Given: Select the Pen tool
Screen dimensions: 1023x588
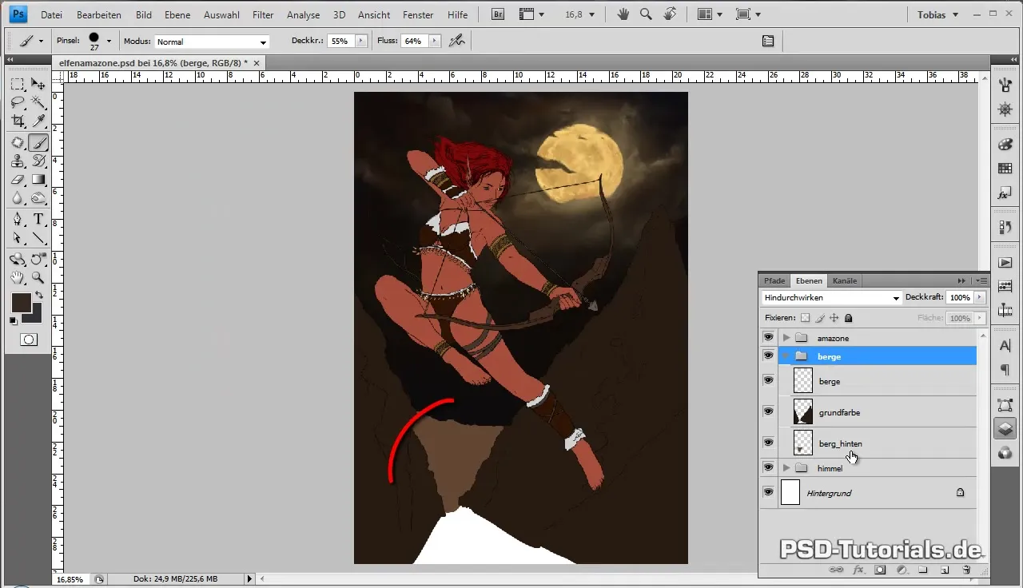Looking at the screenshot, I should (18, 220).
